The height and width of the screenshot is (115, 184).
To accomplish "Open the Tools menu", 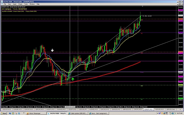I will [26, 4].
